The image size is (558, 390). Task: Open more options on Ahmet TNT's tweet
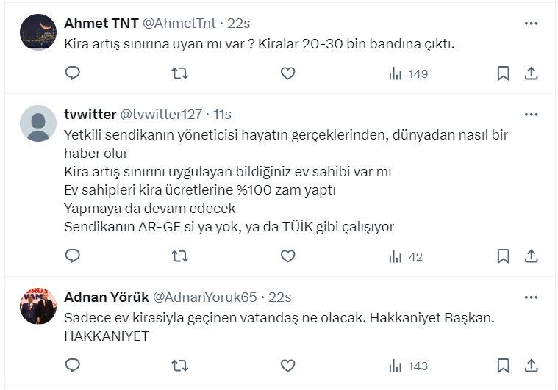[x=531, y=24]
